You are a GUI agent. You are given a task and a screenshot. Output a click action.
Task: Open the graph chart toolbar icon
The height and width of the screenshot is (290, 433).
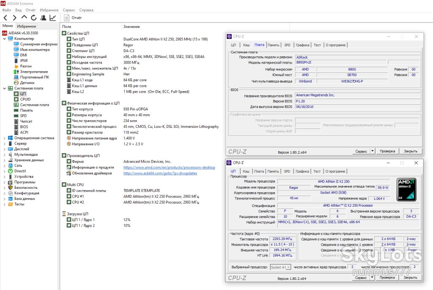click(x=52, y=18)
